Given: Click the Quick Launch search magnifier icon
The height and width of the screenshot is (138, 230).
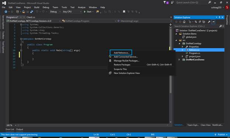Looking at the screenshot, I should 210,2.
